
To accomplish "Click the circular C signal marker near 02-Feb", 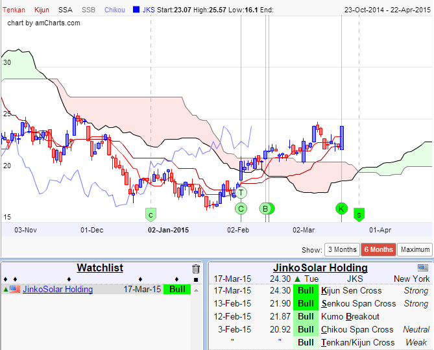I will pos(241,208).
